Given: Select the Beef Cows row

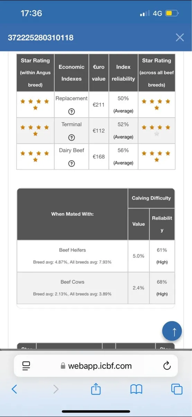Looking at the screenshot, I should (96, 288).
